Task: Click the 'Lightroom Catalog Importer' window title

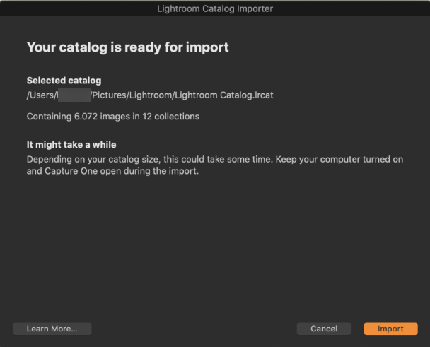Action: click(215, 8)
